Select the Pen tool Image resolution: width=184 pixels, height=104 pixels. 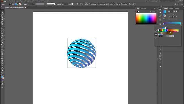tap(2, 19)
